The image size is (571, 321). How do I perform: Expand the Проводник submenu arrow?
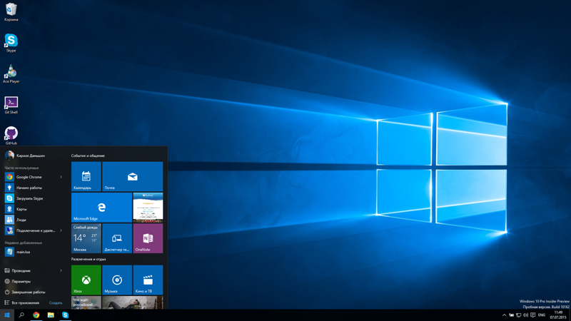(61, 271)
